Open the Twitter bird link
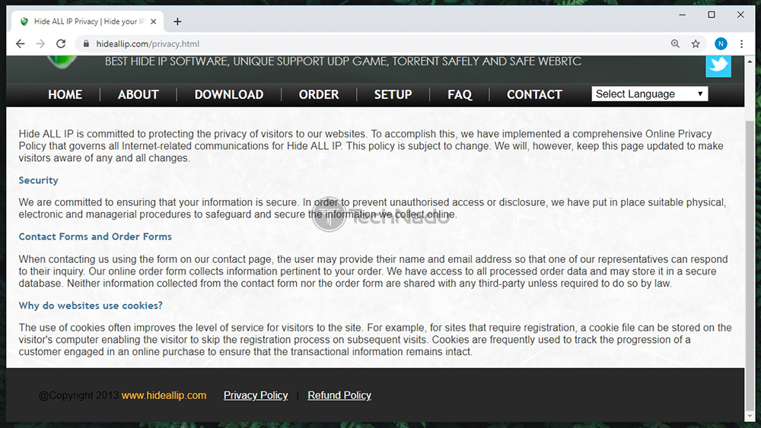The width and height of the screenshot is (761, 428). tap(718, 65)
